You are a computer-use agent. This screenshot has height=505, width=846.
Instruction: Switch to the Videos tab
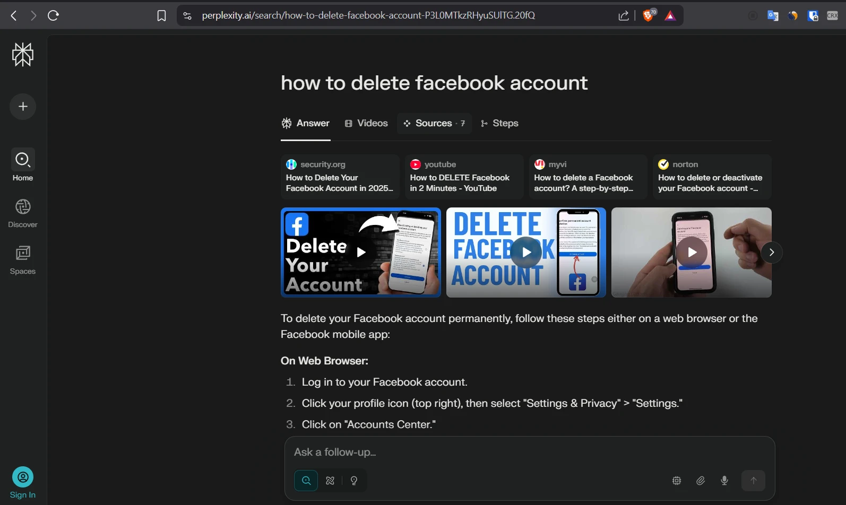coord(366,123)
